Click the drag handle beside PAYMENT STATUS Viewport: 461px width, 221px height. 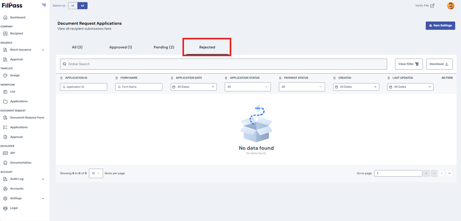point(280,78)
